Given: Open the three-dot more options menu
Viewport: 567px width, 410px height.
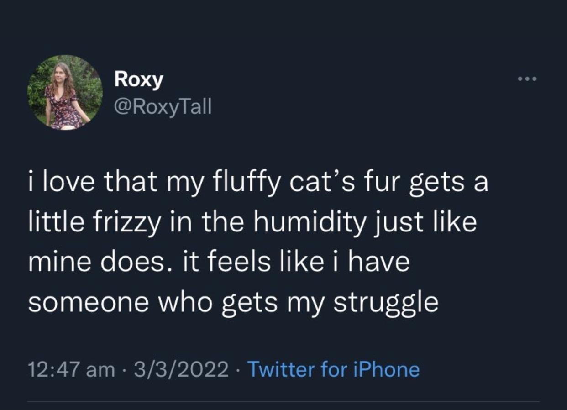Looking at the screenshot, I should tap(528, 79).
